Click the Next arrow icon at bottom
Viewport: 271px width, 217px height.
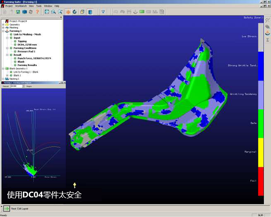[7, 208]
